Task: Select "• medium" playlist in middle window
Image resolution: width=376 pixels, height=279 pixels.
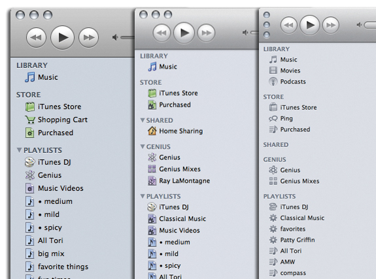Action: pyautogui.click(x=169, y=242)
